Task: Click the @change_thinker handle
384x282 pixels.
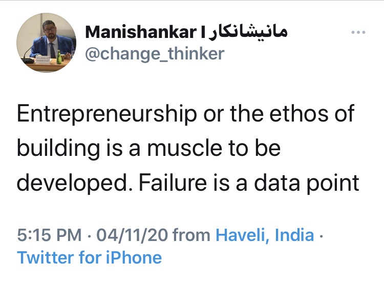Action: [x=154, y=53]
